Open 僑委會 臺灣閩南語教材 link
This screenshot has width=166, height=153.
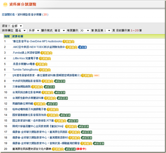click(40, 137)
